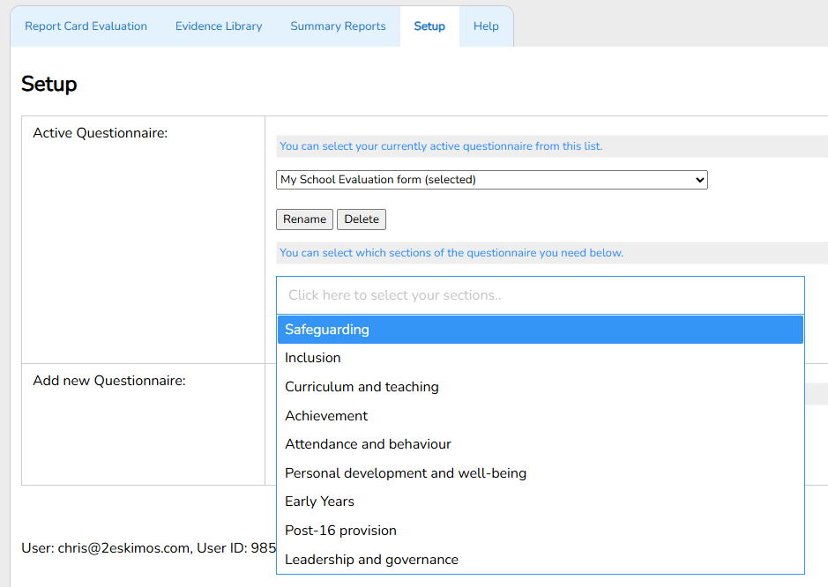828x587 pixels.
Task: Click the Add new Questionnaire label
Action: click(x=109, y=381)
